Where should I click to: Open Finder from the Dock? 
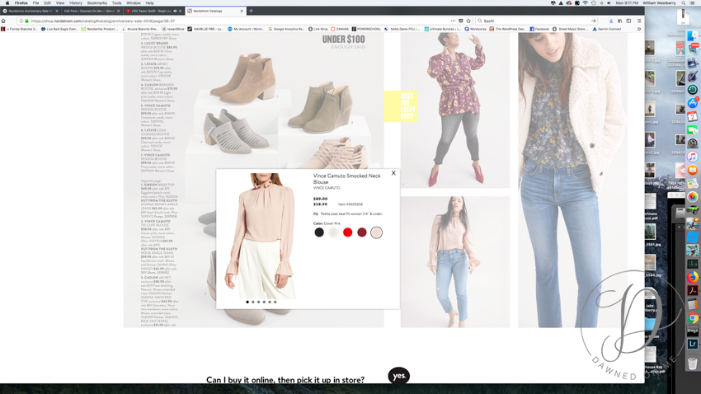[693, 35]
